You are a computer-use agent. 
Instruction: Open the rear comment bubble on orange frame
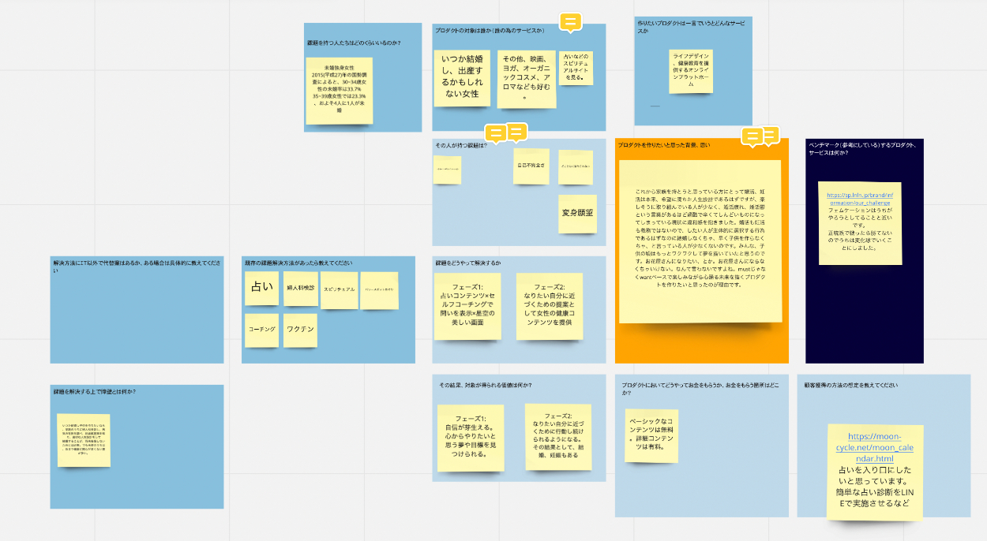[x=770, y=134]
